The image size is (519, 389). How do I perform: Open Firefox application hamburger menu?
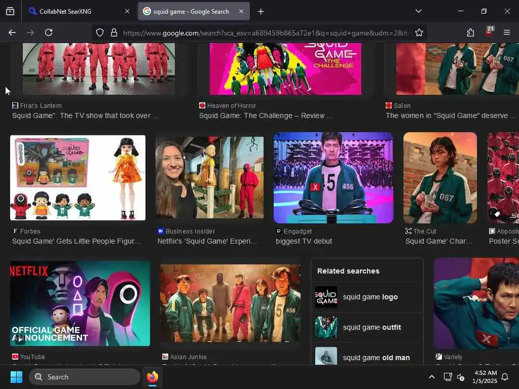507,32
